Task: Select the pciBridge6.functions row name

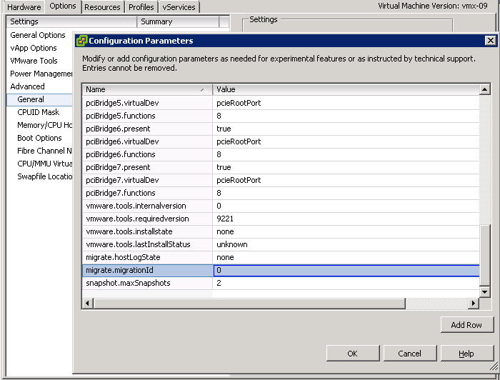Action: [x=121, y=154]
